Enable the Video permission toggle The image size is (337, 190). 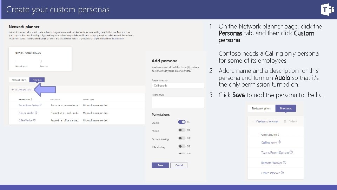pyautogui.click(x=182, y=130)
